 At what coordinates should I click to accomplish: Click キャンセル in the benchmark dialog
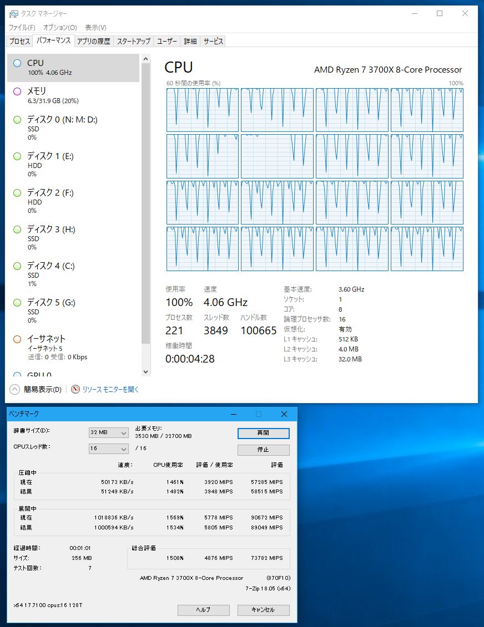263,610
